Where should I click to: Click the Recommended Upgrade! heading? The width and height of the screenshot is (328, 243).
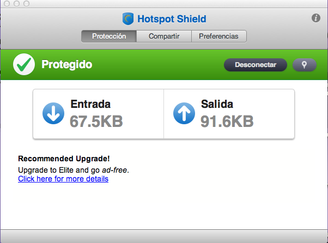(x=64, y=159)
